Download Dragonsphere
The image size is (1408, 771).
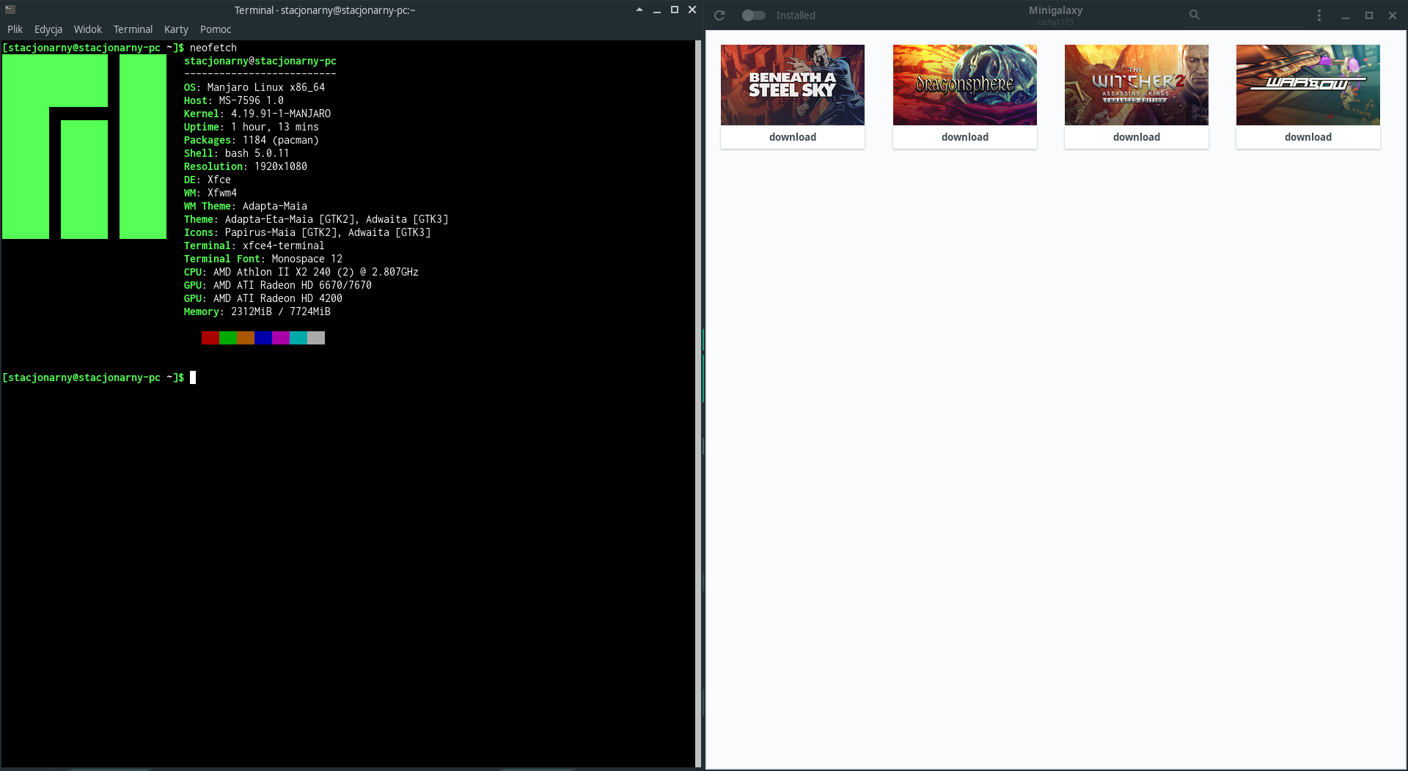964,137
